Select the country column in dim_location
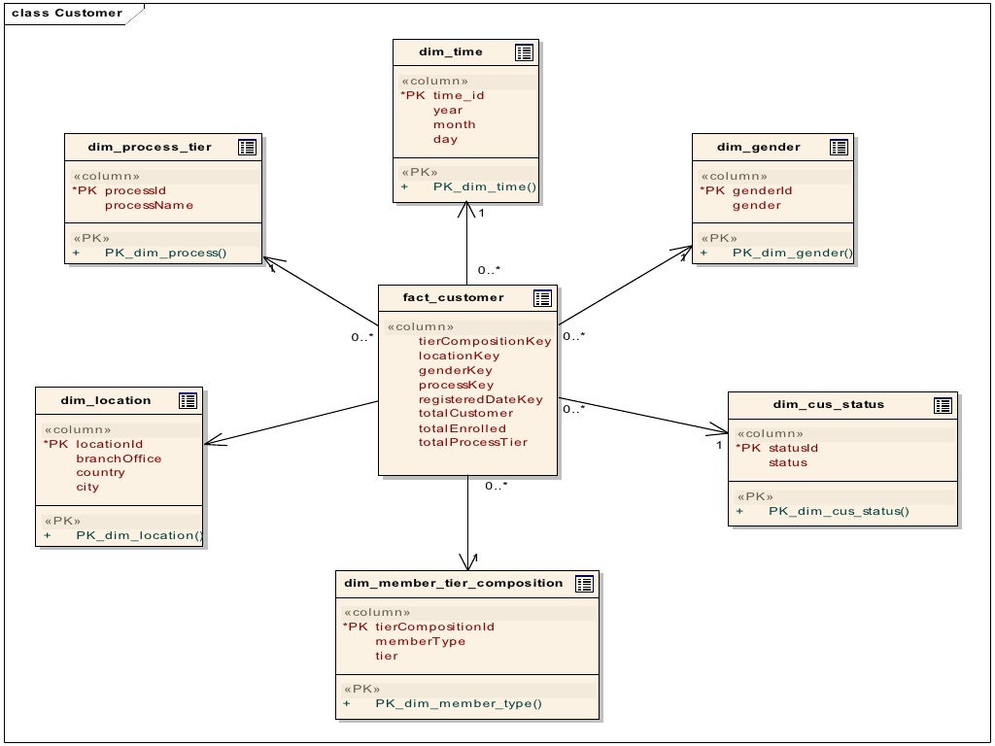The image size is (995, 746). click(100, 473)
